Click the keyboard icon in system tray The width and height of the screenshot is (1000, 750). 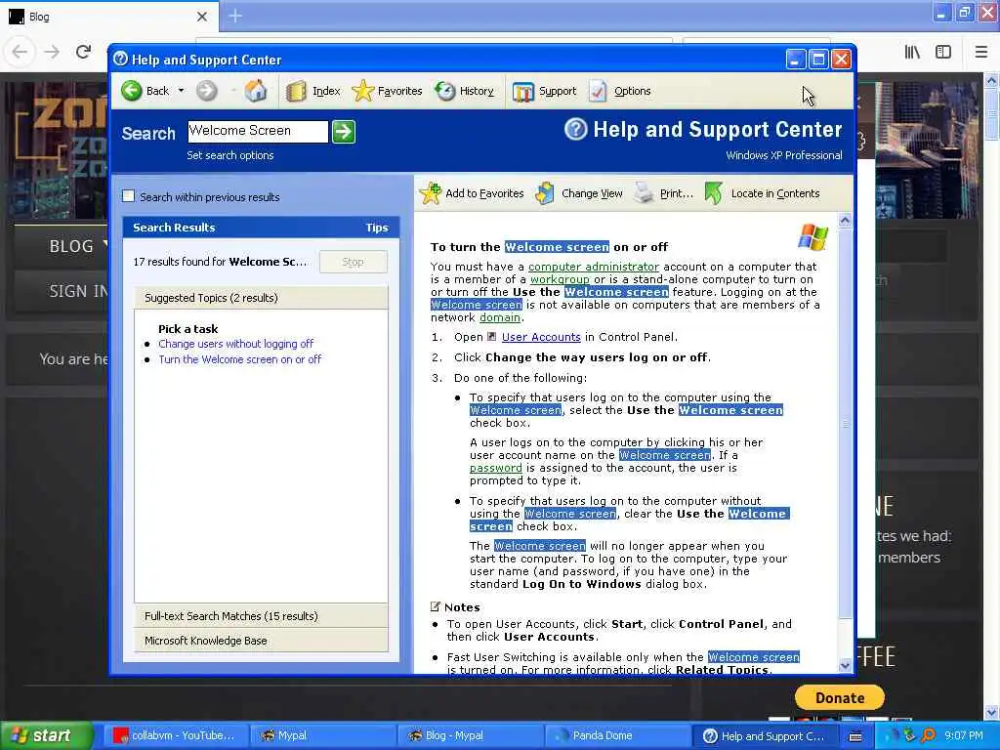pyautogui.click(x=855, y=736)
